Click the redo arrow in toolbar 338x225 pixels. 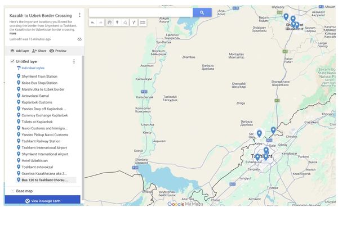point(101,22)
